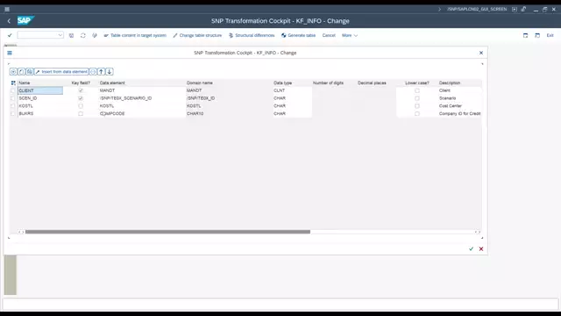Click Insert from data element button
Image resolution: width=561 pixels, height=316 pixels.
[x=61, y=72]
